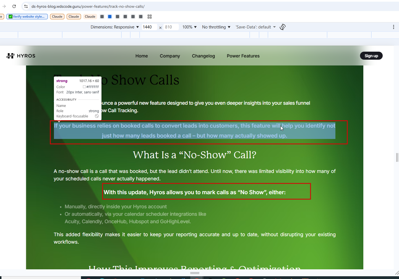Image resolution: width=399 pixels, height=279 pixels.
Task: Edit the viewport width field showing 1440
Action: point(149,27)
